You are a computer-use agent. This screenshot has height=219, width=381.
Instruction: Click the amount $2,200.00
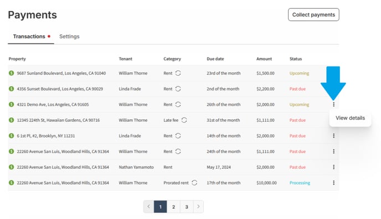pyautogui.click(x=265, y=89)
